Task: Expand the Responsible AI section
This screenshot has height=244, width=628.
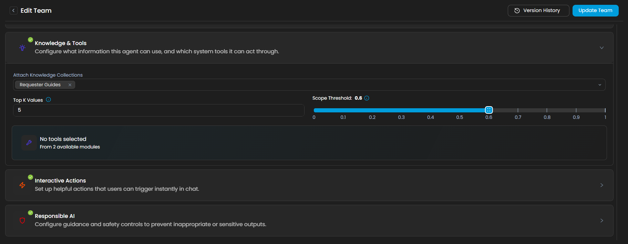Action: 601,221
